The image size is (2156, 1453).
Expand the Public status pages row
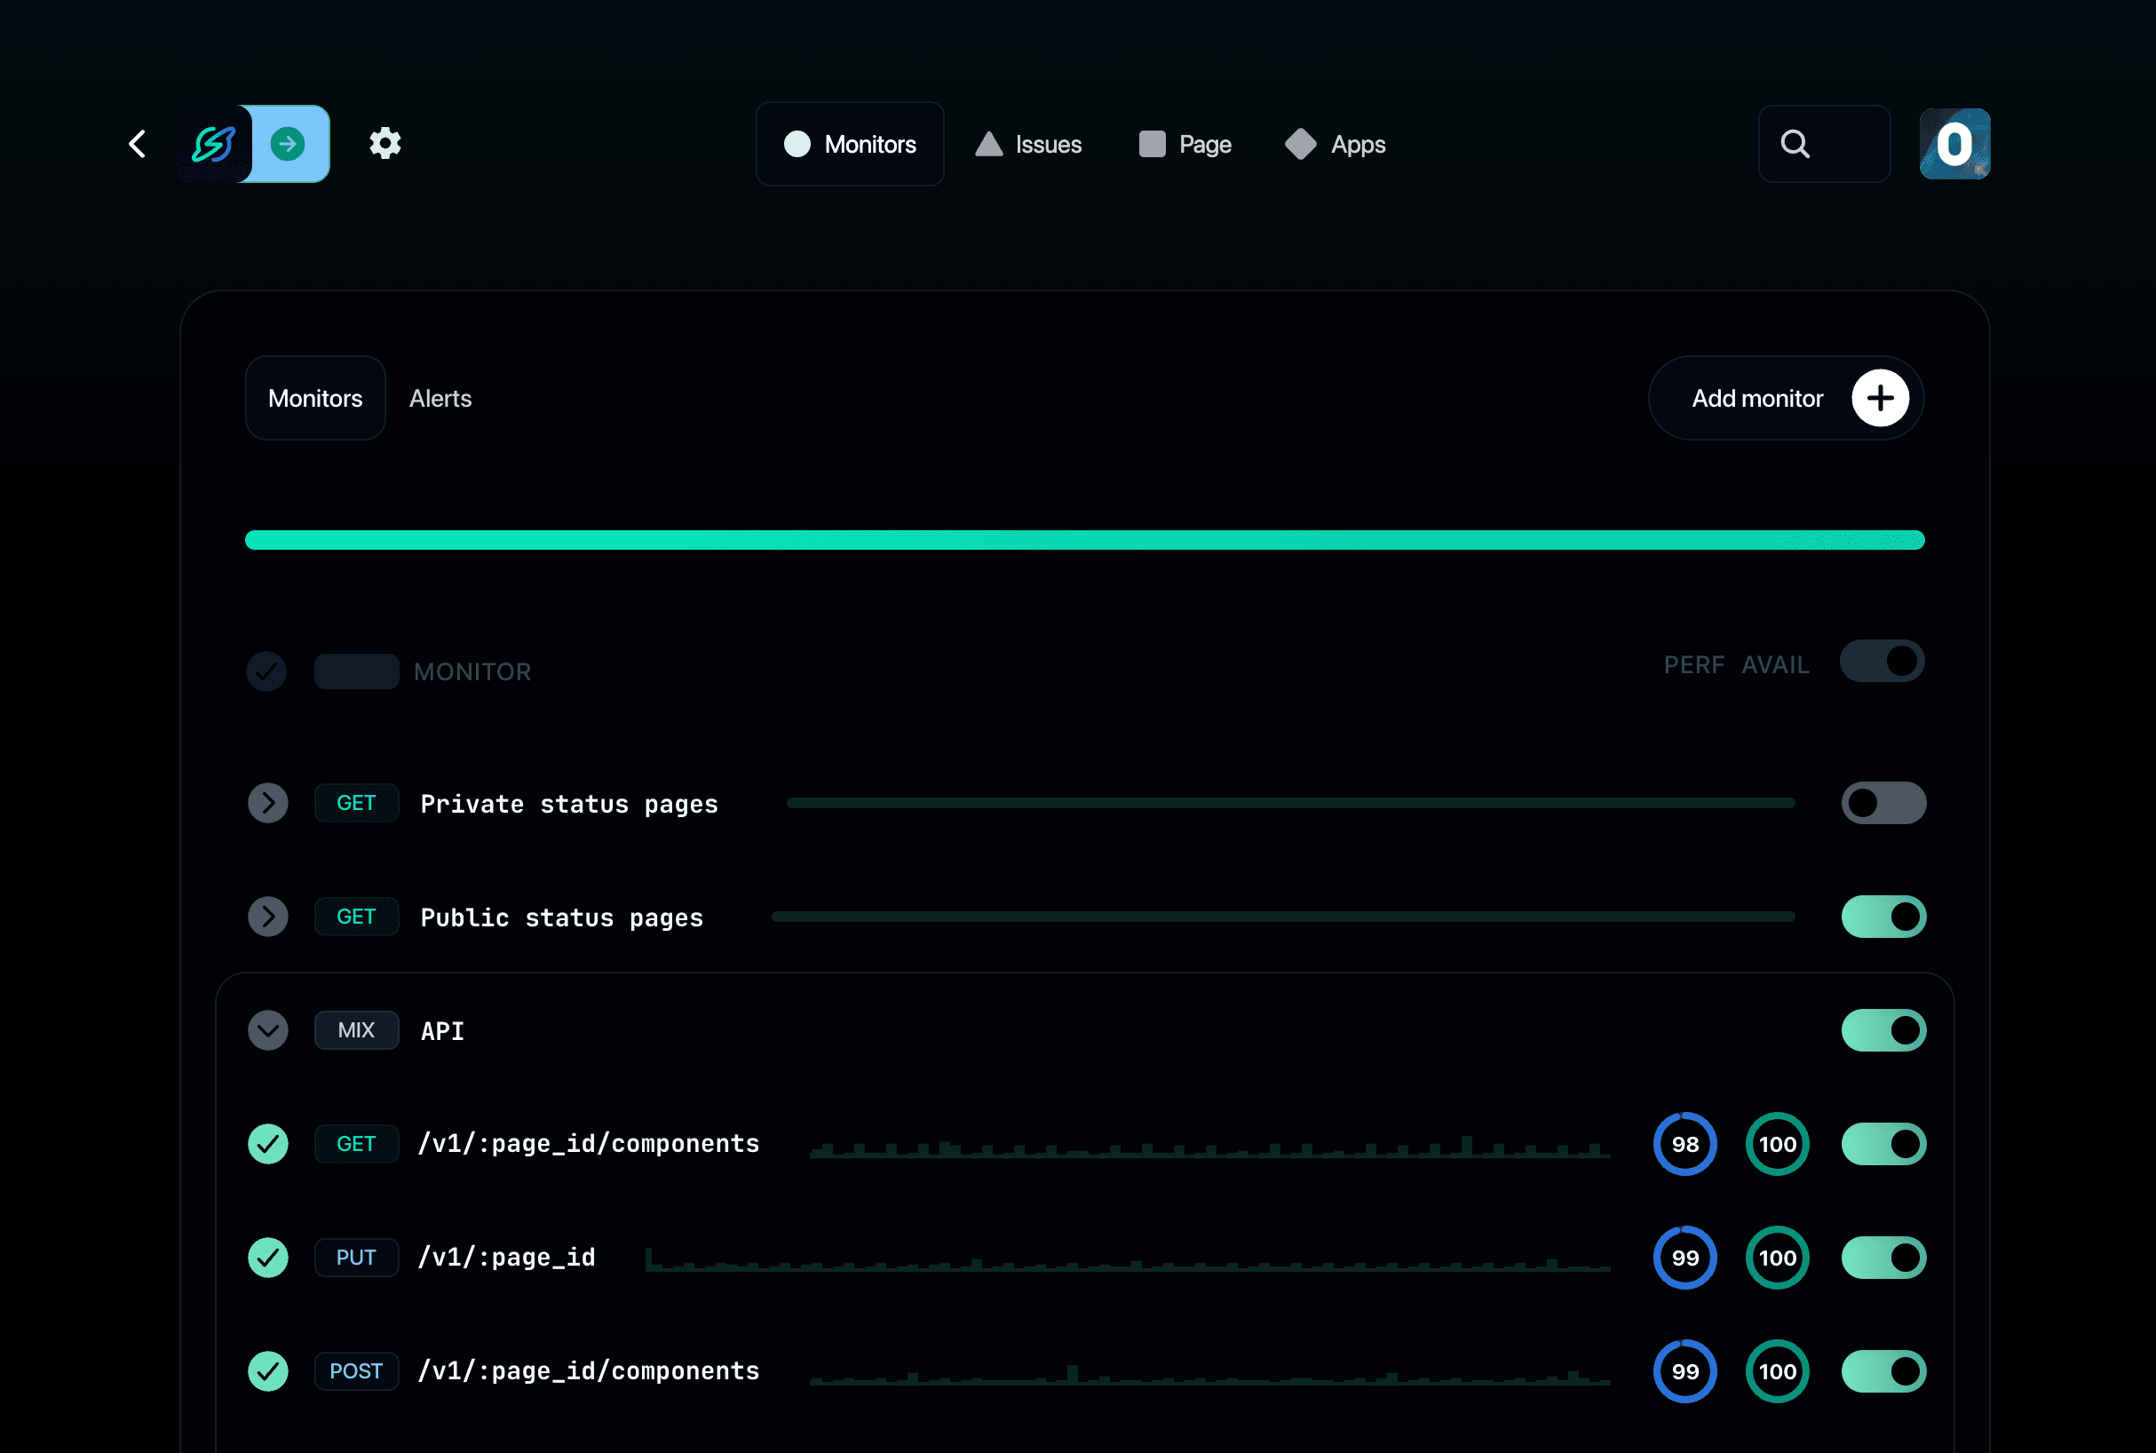268,917
